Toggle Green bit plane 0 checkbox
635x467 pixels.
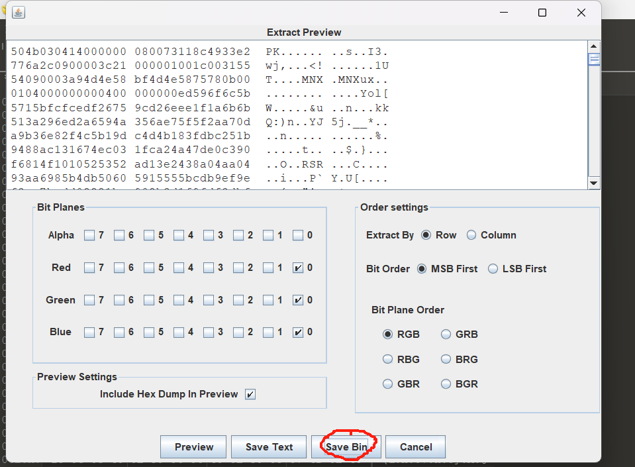(x=298, y=300)
